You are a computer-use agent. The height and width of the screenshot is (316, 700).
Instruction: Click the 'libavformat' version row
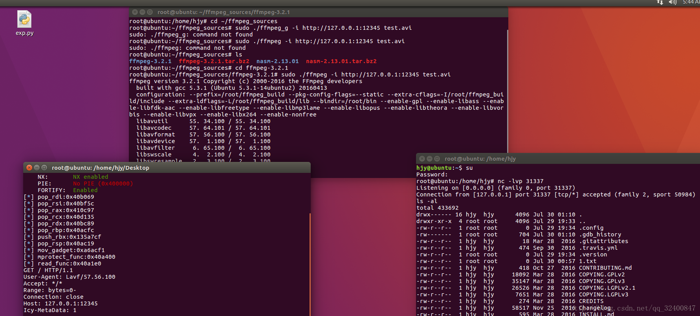click(x=203, y=134)
